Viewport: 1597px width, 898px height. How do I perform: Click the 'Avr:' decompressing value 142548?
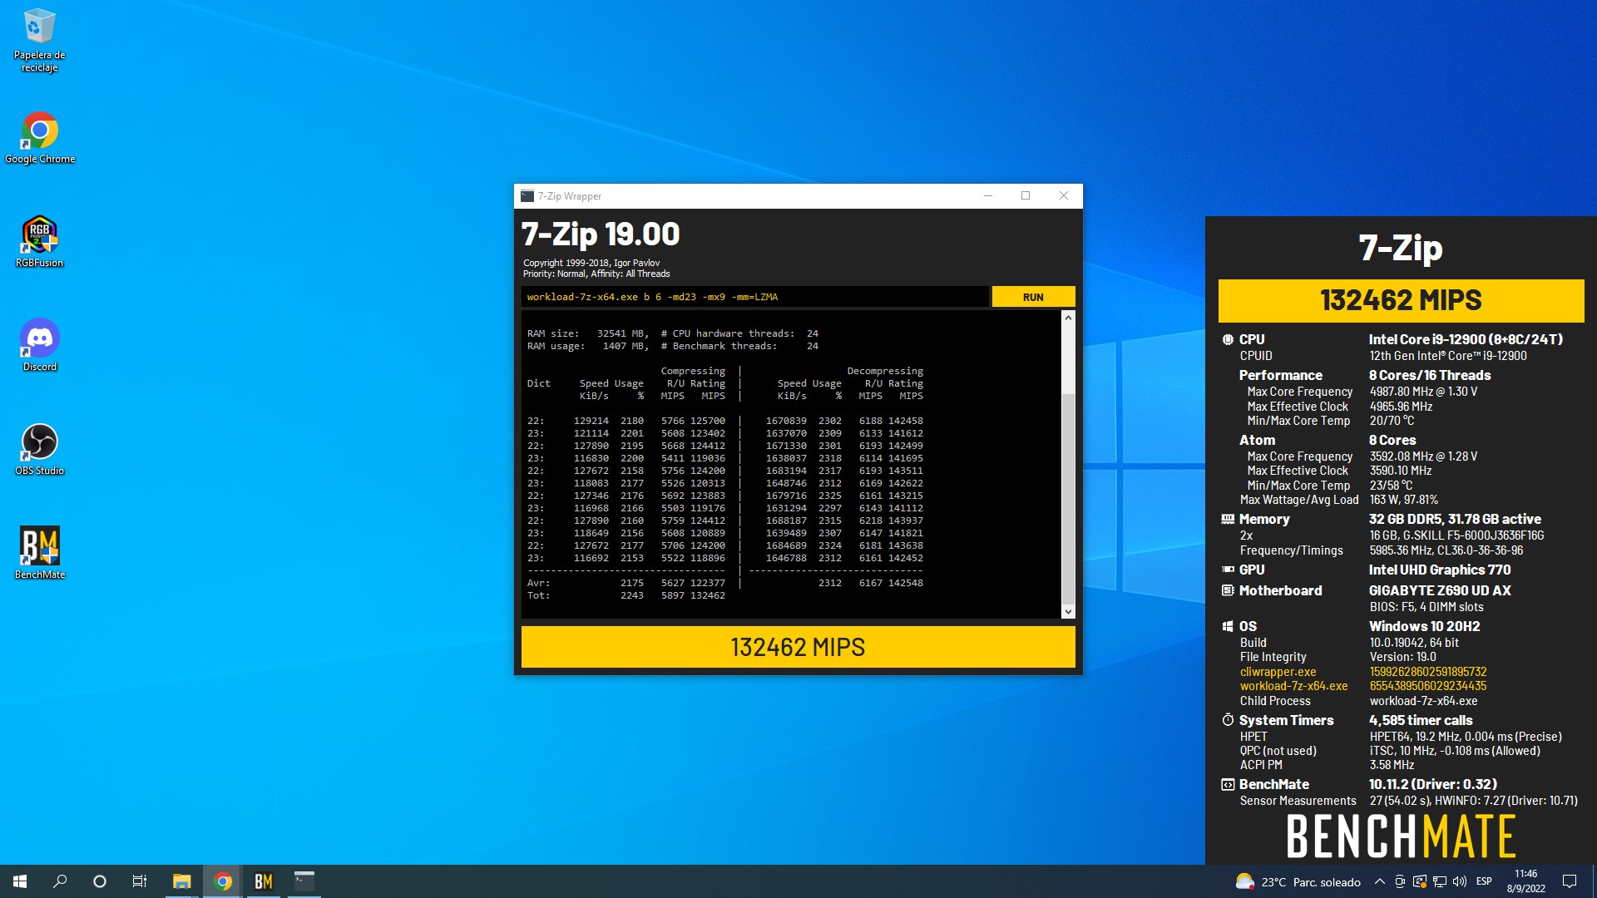coord(905,583)
